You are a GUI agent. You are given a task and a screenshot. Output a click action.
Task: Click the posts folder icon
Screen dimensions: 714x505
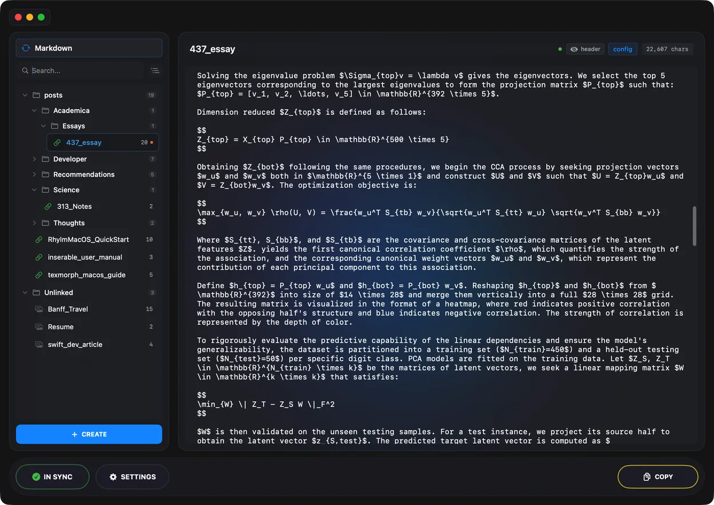pos(36,95)
